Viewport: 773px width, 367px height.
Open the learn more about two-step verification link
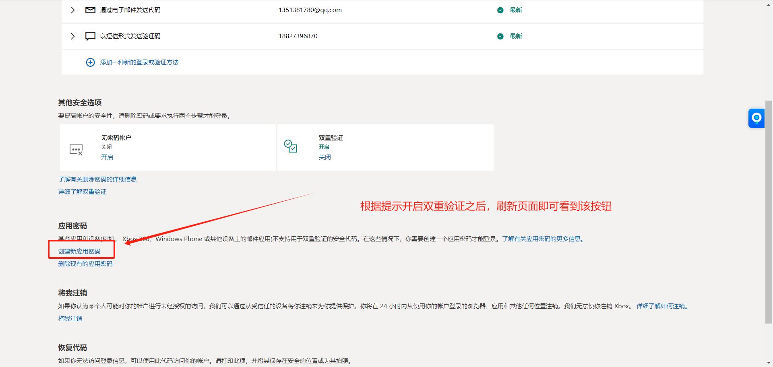(x=82, y=192)
